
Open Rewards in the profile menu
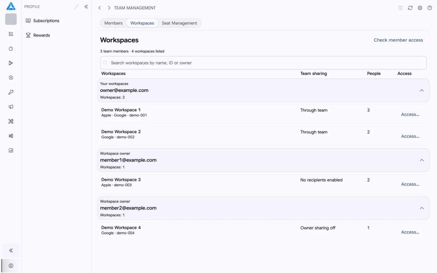(38, 35)
